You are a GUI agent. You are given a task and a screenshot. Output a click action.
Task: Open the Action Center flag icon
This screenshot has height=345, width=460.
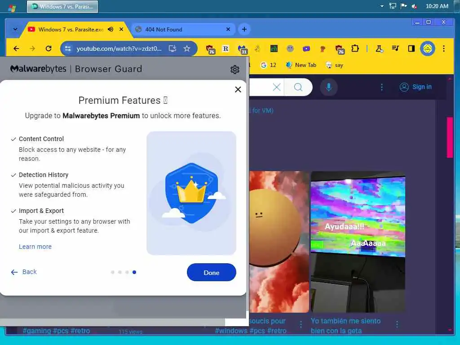tap(404, 6)
